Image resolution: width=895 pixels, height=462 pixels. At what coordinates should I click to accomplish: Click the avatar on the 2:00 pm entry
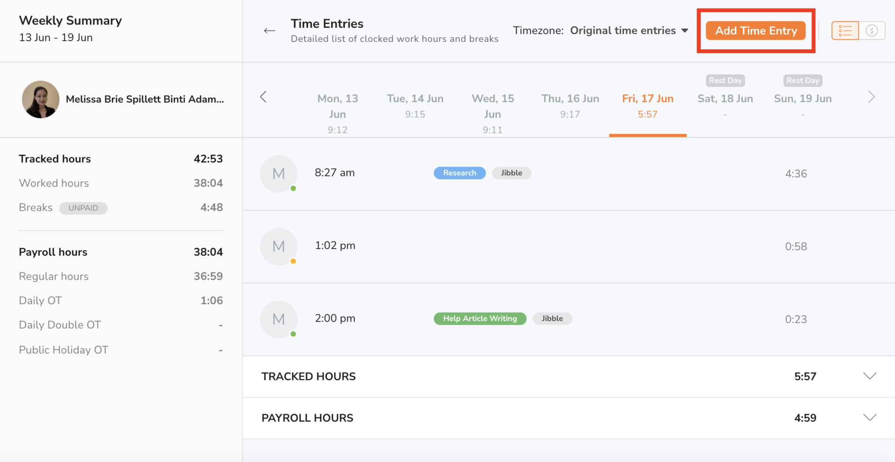tap(278, 319)
